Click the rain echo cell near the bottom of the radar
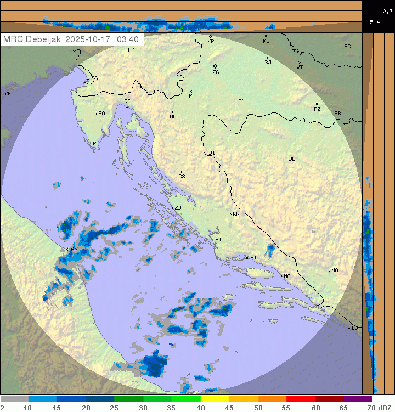This screenshot has width=395, height=412. [154, 363]
